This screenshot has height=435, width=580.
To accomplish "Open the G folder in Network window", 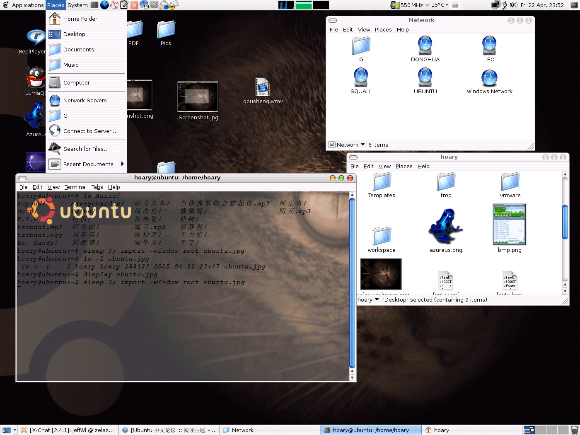I will click(361, 49).
